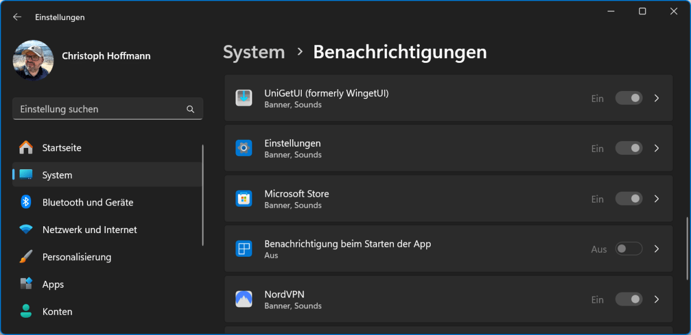Screen dimensions: 691x335
Task: Go to Startseite in sidebar
Action: [62, 148]
